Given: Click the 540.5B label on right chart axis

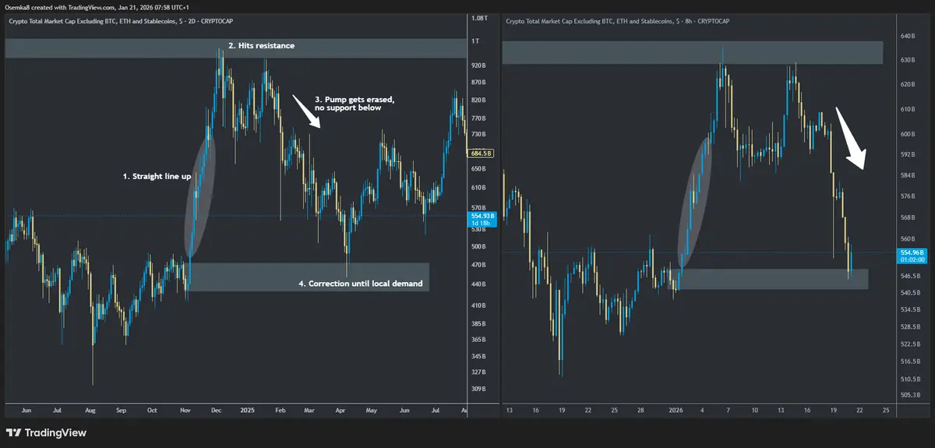Looking at the screenshot, I should (910, 293).
